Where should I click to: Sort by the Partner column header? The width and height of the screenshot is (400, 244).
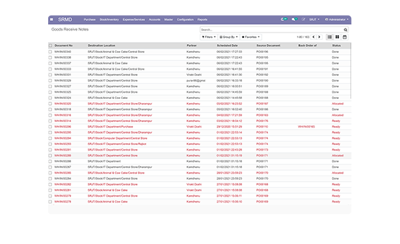tap(192, 45)
